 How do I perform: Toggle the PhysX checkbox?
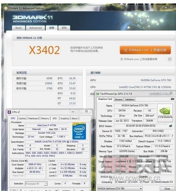(141, 182)
